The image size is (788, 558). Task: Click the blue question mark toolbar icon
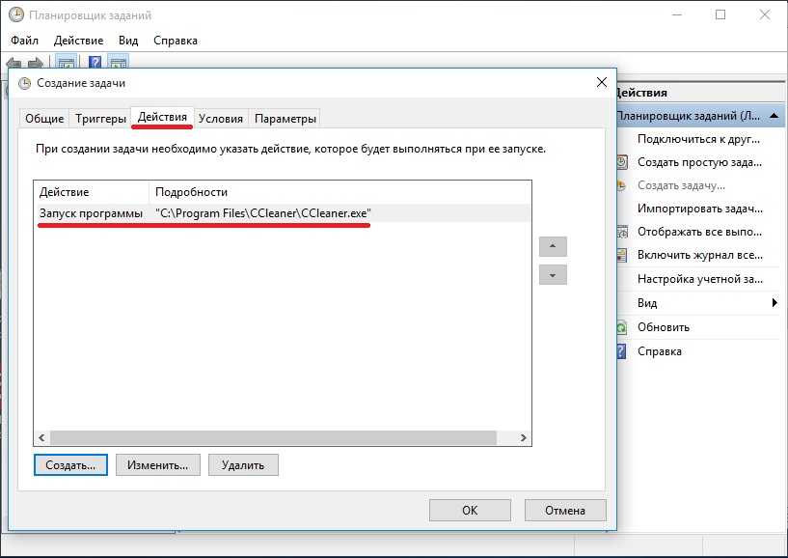tap(95, 62)
